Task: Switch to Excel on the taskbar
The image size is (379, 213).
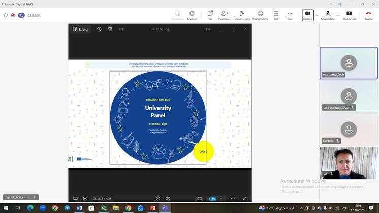Action: pos(104,208)
